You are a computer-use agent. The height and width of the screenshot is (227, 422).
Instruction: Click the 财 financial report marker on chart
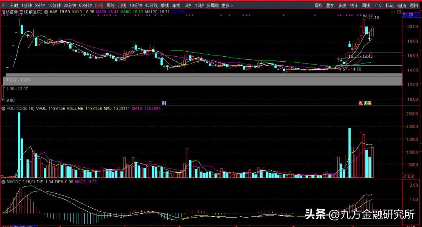(x=165, y=103)
